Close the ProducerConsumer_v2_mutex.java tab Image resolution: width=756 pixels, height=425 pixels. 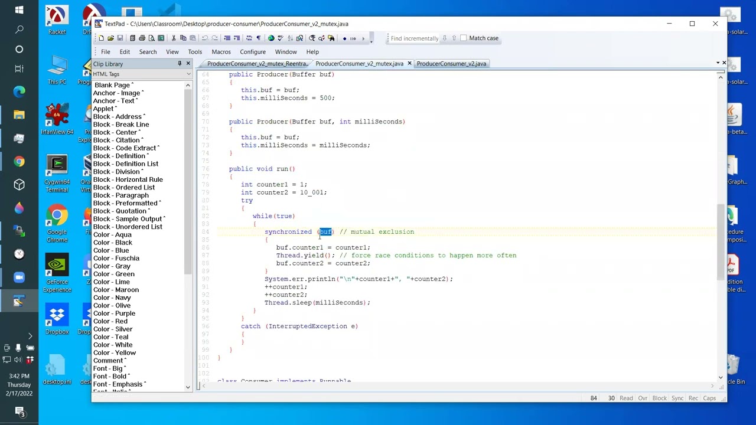coord(409,64)
